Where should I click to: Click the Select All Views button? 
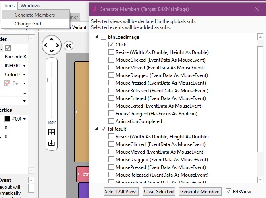(122, 192)
